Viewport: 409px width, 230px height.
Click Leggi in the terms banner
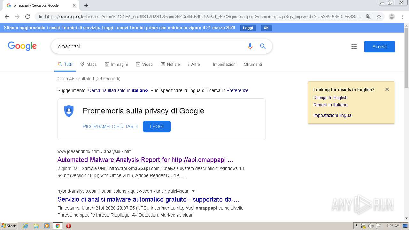[x=248, y=28]
